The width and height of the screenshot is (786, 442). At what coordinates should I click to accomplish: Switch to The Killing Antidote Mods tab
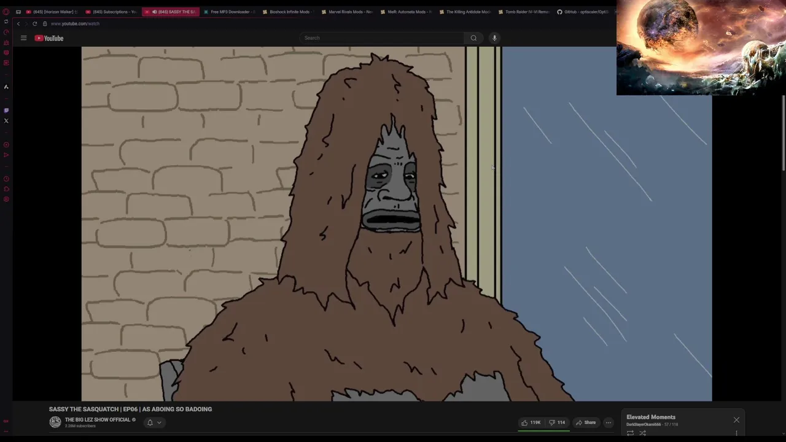465,12
